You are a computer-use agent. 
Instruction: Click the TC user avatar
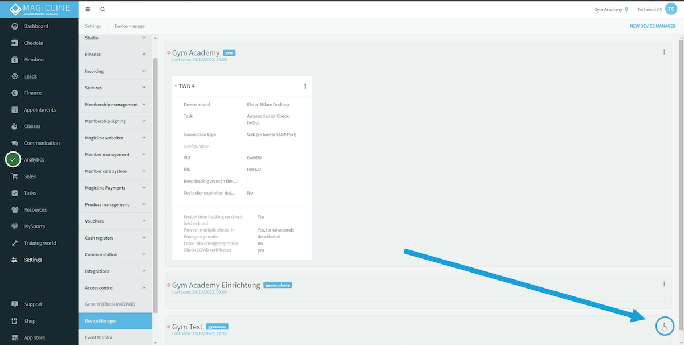click(671, 10)
